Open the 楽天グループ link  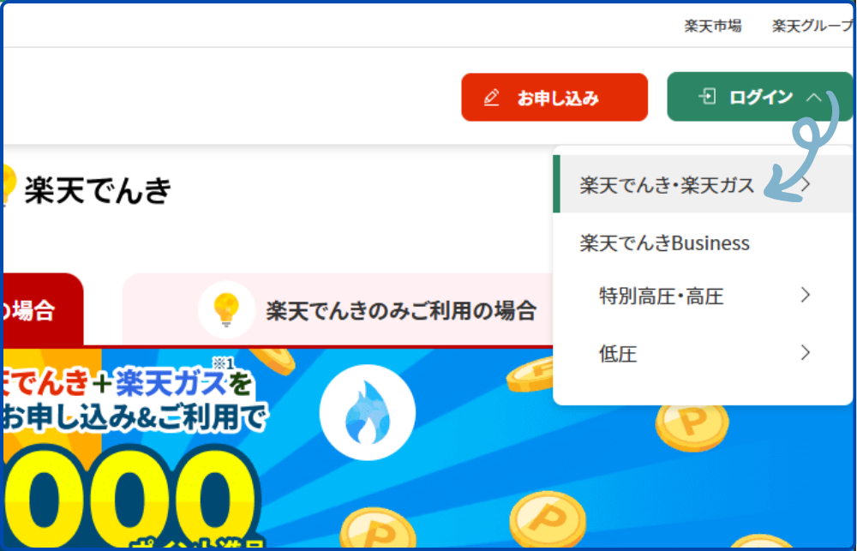[813, 26]
